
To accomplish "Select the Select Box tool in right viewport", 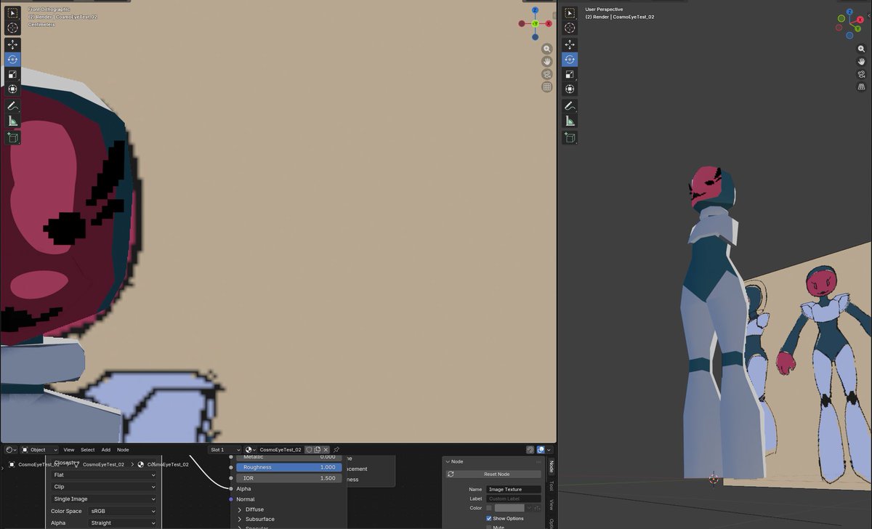I will [570, 13].
